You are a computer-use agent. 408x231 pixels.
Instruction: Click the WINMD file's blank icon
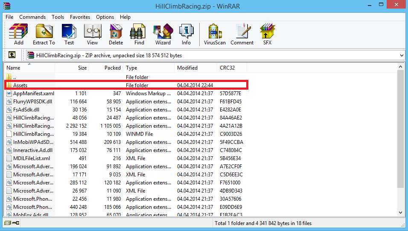coord(9,134)
